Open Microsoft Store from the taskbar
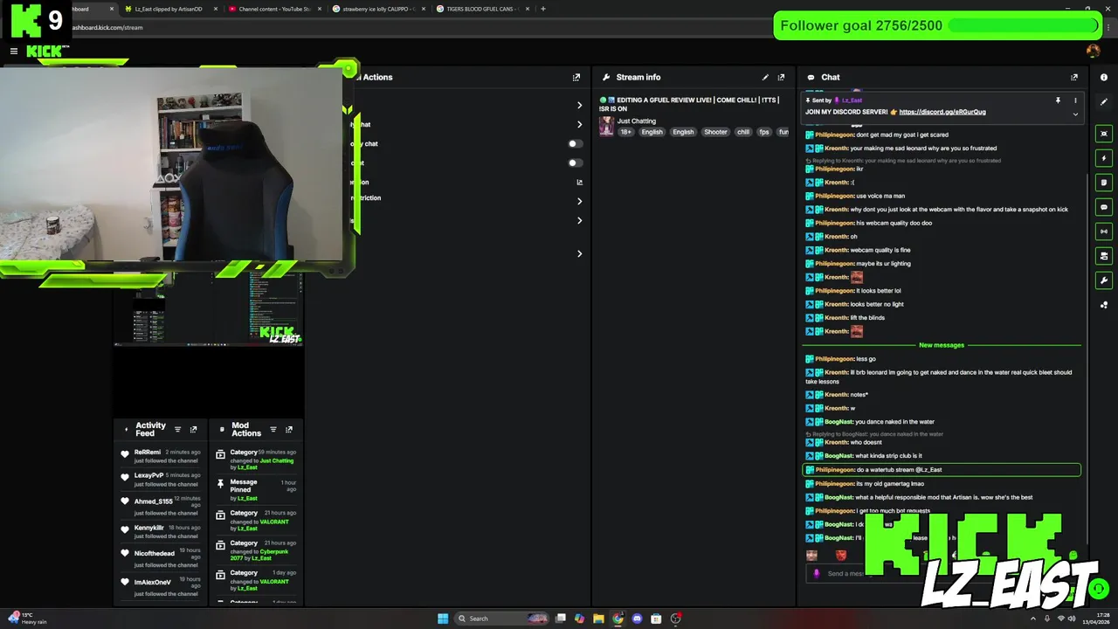This screenshot has height=629, width=1118. tap(656, 619)
